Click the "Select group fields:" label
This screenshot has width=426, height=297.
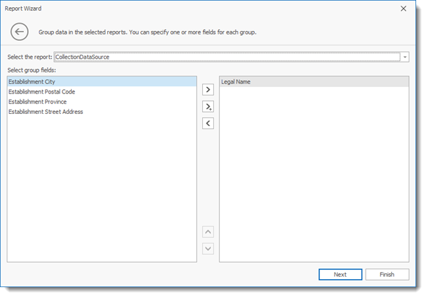click(32, 70)
